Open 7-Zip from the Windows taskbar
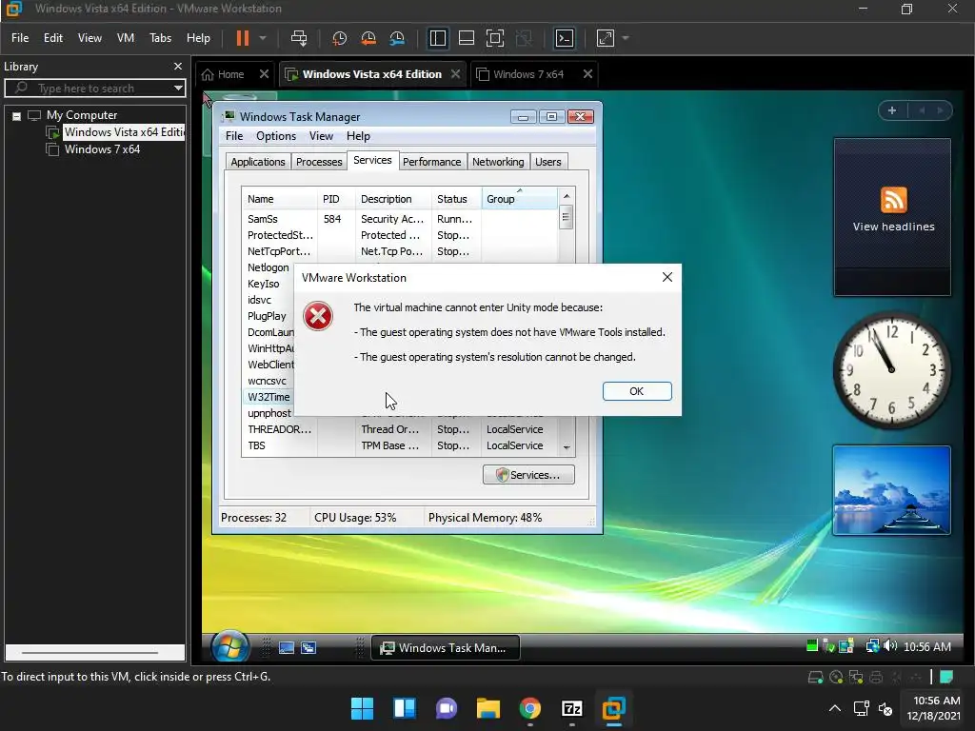This screenshot has height=731, width=975. 572,708
